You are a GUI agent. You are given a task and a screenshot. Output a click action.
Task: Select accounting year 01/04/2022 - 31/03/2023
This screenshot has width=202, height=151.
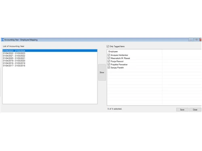[x=50, y=53]
